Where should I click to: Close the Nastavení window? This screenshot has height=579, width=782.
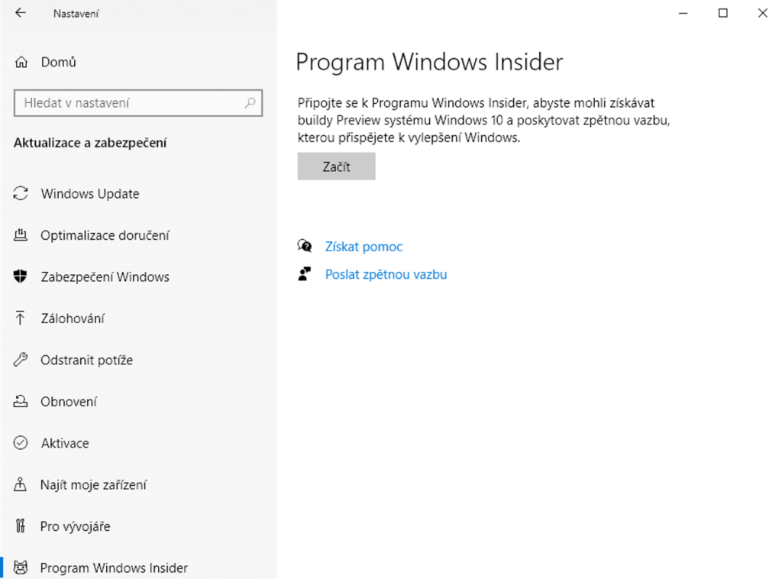pyautogui.click(x=762, y=13)
